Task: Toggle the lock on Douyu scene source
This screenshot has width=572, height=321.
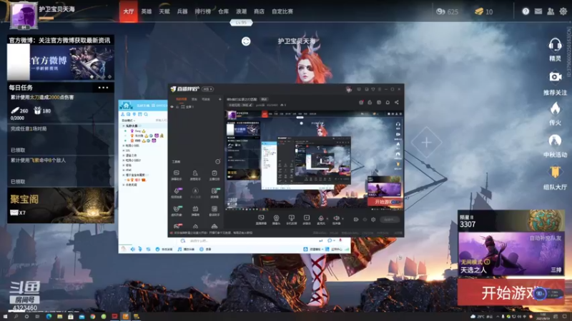Action: [x=177, y=107]
